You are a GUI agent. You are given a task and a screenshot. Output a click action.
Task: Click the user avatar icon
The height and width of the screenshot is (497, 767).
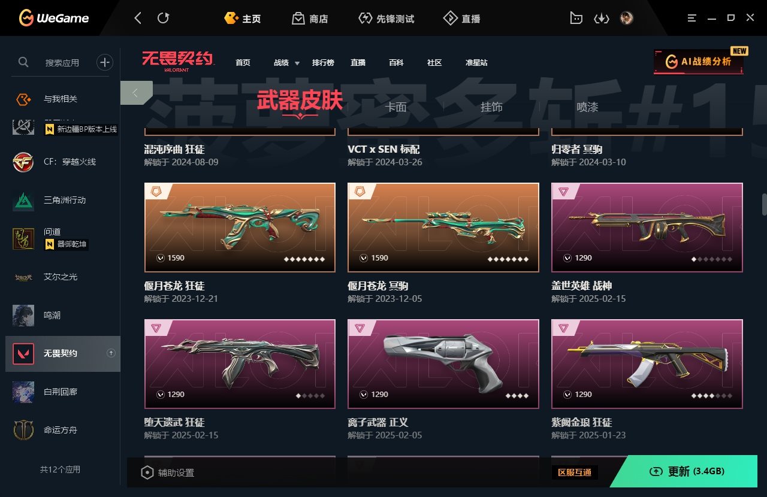click(x=627, y=18)
